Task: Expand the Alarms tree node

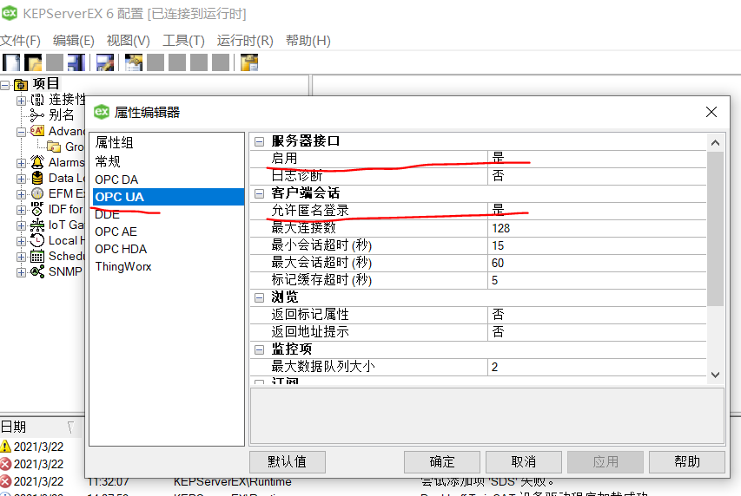Action: (x=21, y=163)
